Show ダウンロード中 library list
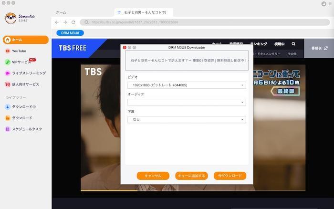 (x=20, y=107)
